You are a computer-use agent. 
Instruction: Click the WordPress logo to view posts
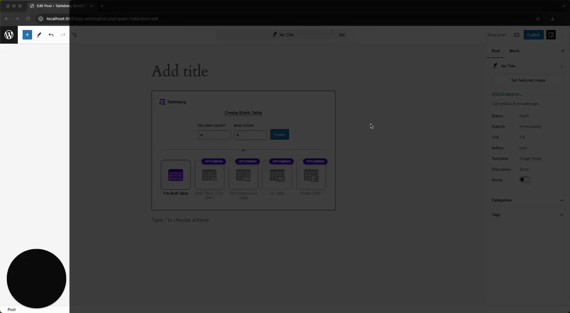coord(9,35)
